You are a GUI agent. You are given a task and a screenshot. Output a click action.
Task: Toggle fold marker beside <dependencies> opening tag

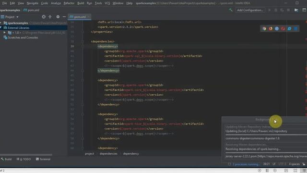(83, 41)
